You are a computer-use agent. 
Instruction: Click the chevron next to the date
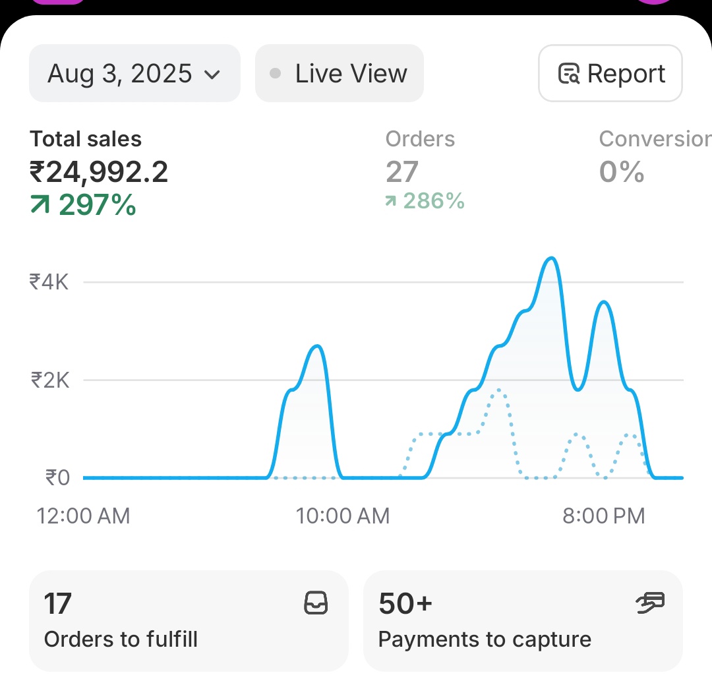(212, 74)
